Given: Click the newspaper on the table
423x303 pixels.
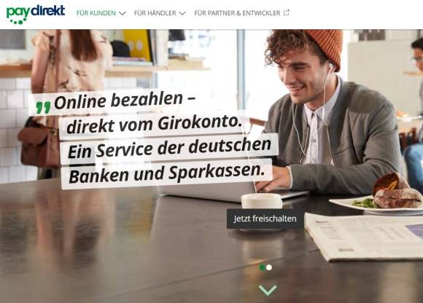Looking at the screenshot, I should (x=364, y=237).
